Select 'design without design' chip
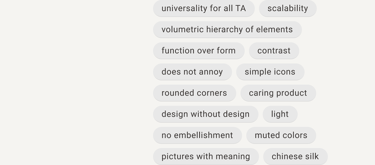Screen dimensions: 375x165 (205, 114)
